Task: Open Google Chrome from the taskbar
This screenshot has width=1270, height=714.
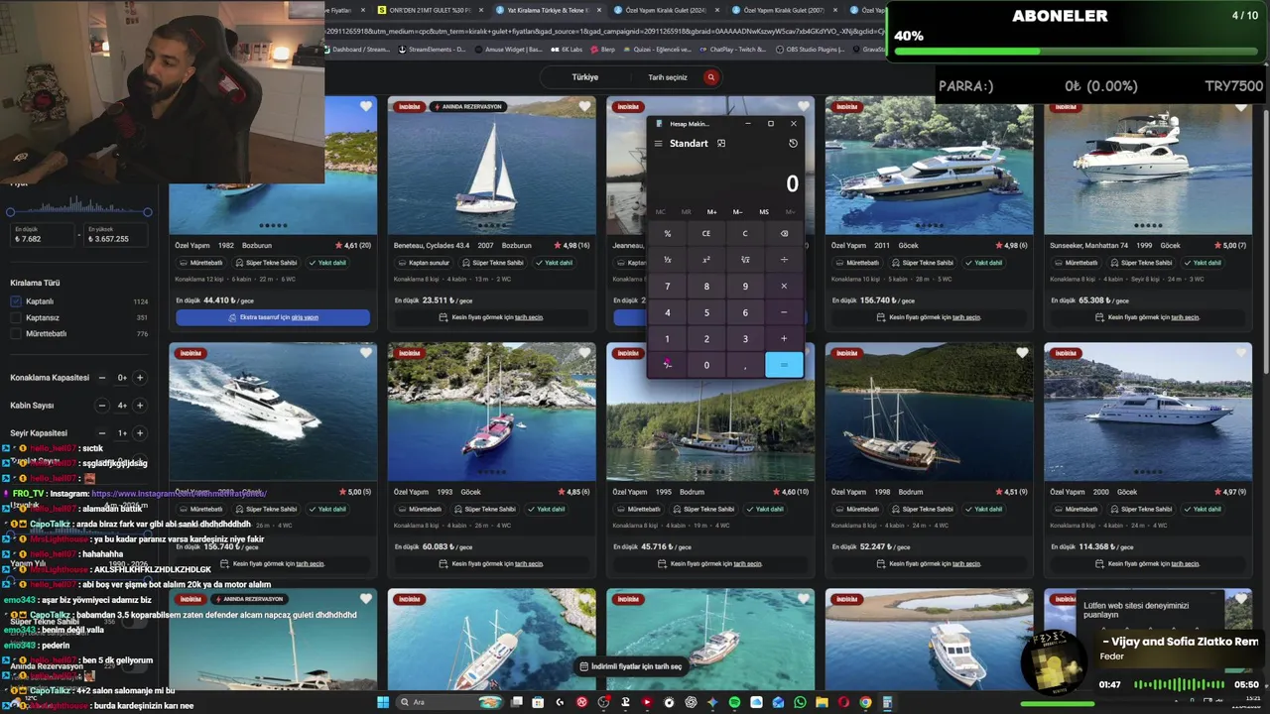Action: tap(865, 702)
